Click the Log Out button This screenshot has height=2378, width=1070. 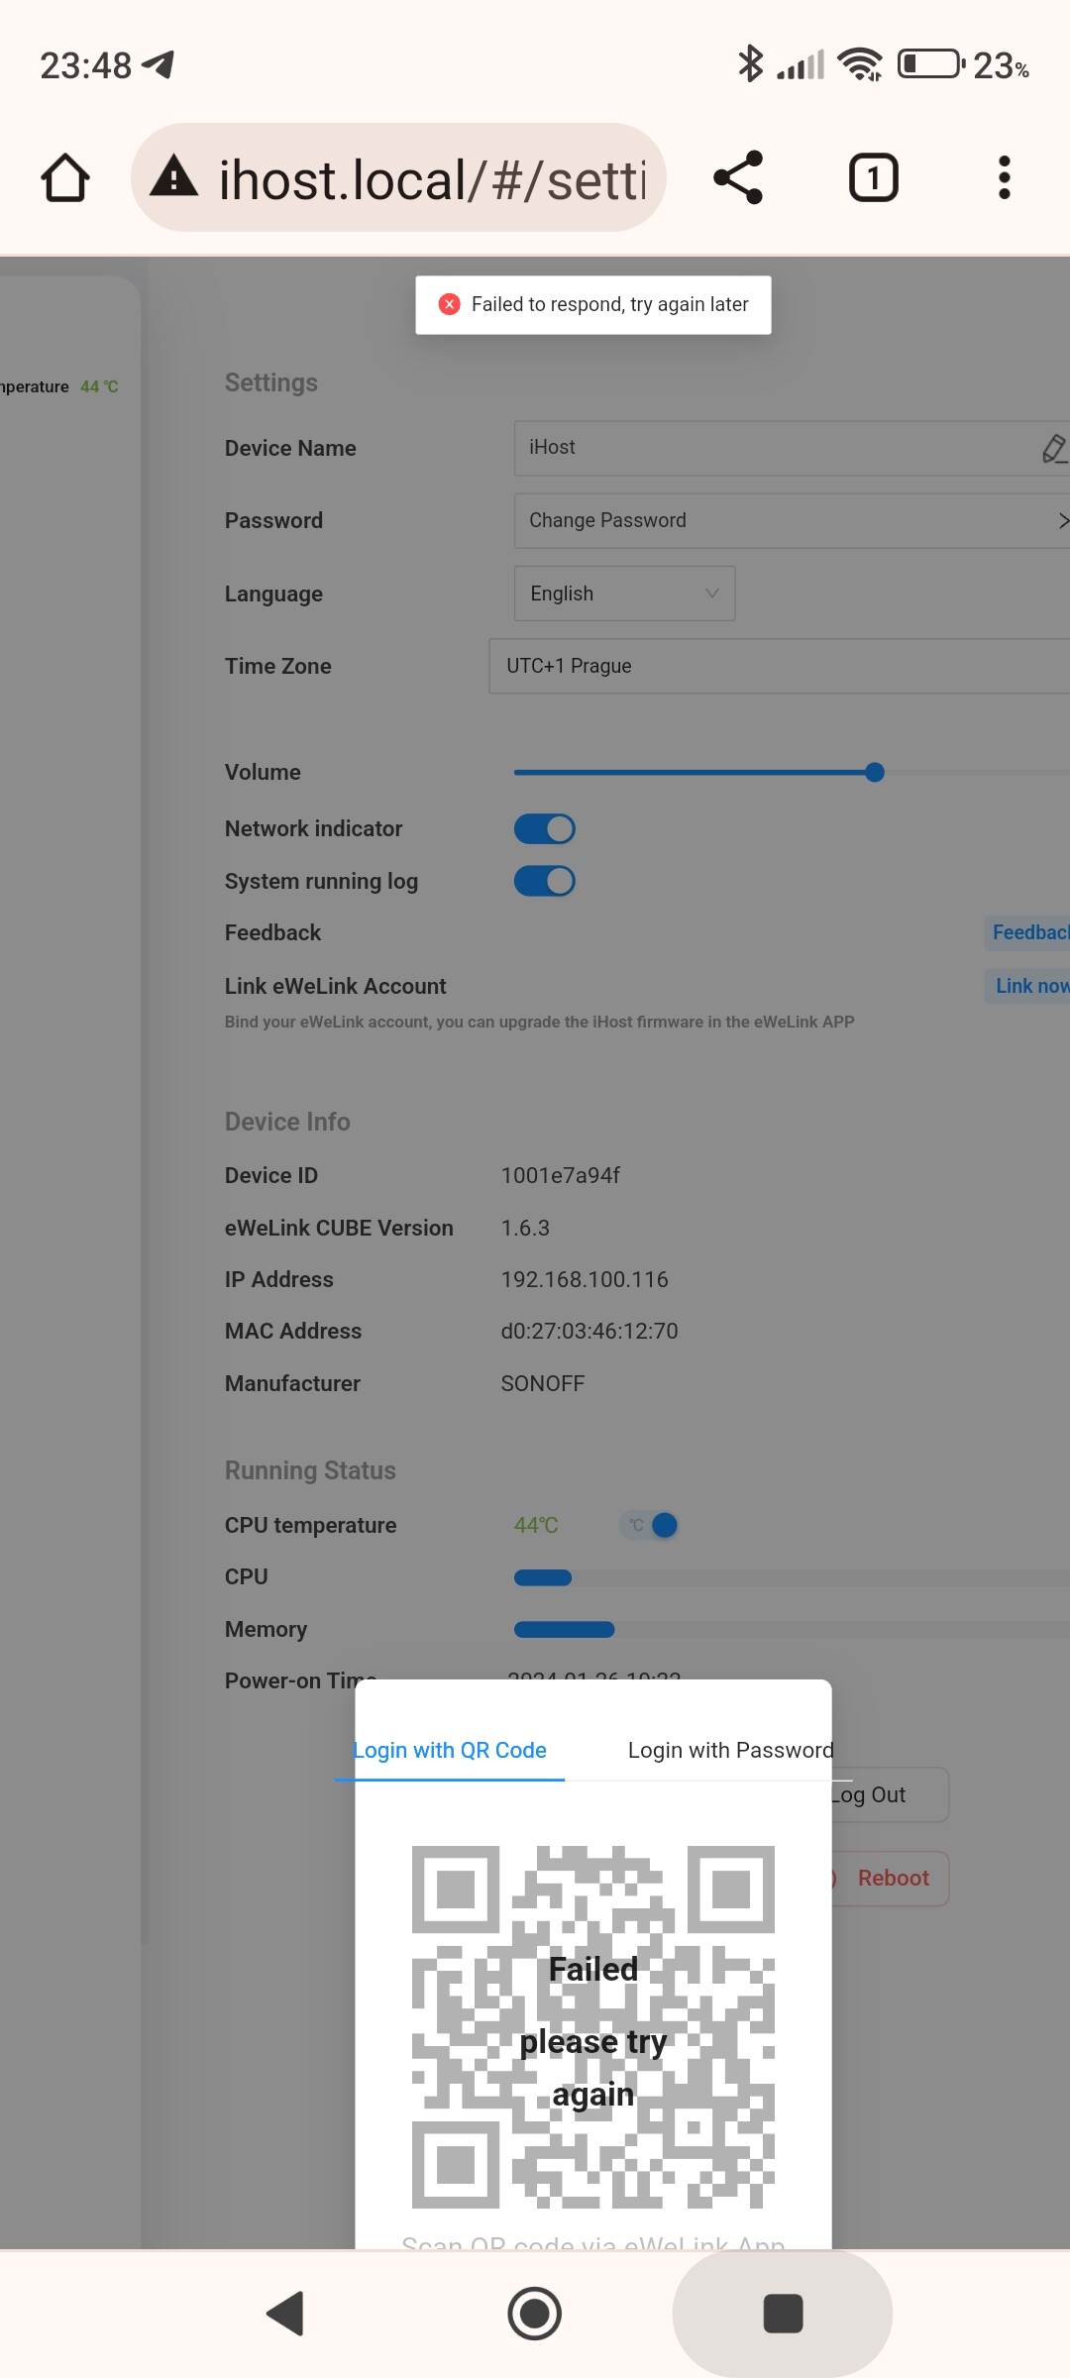tap(889, 1794)
